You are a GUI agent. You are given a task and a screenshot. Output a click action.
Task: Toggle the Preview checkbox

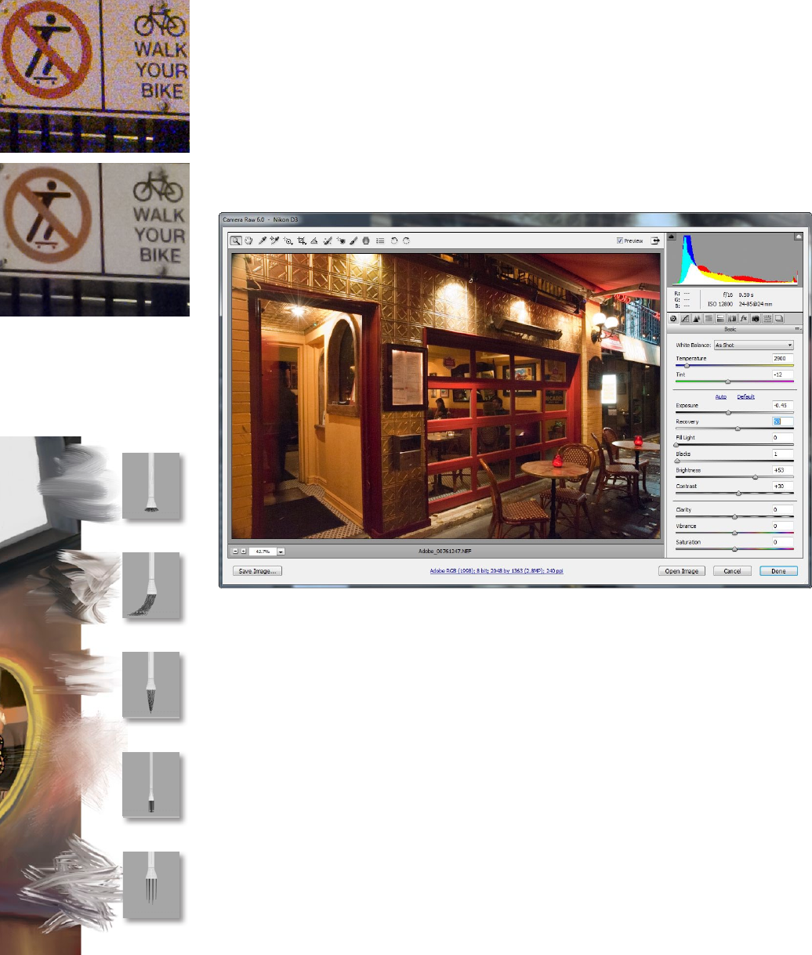pyautogui.click(x=620, y=241)
